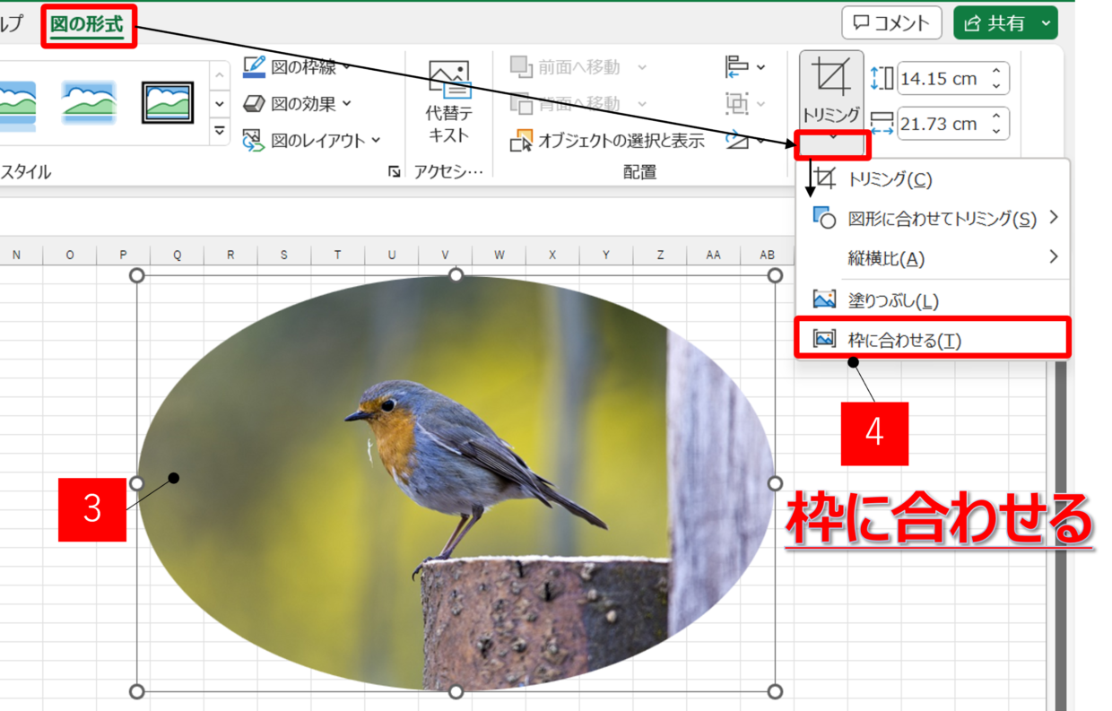Screen dimensions: 1112x711
Task: Open the 図の形式 ribbon tab
Action: [x=87, y=24]
